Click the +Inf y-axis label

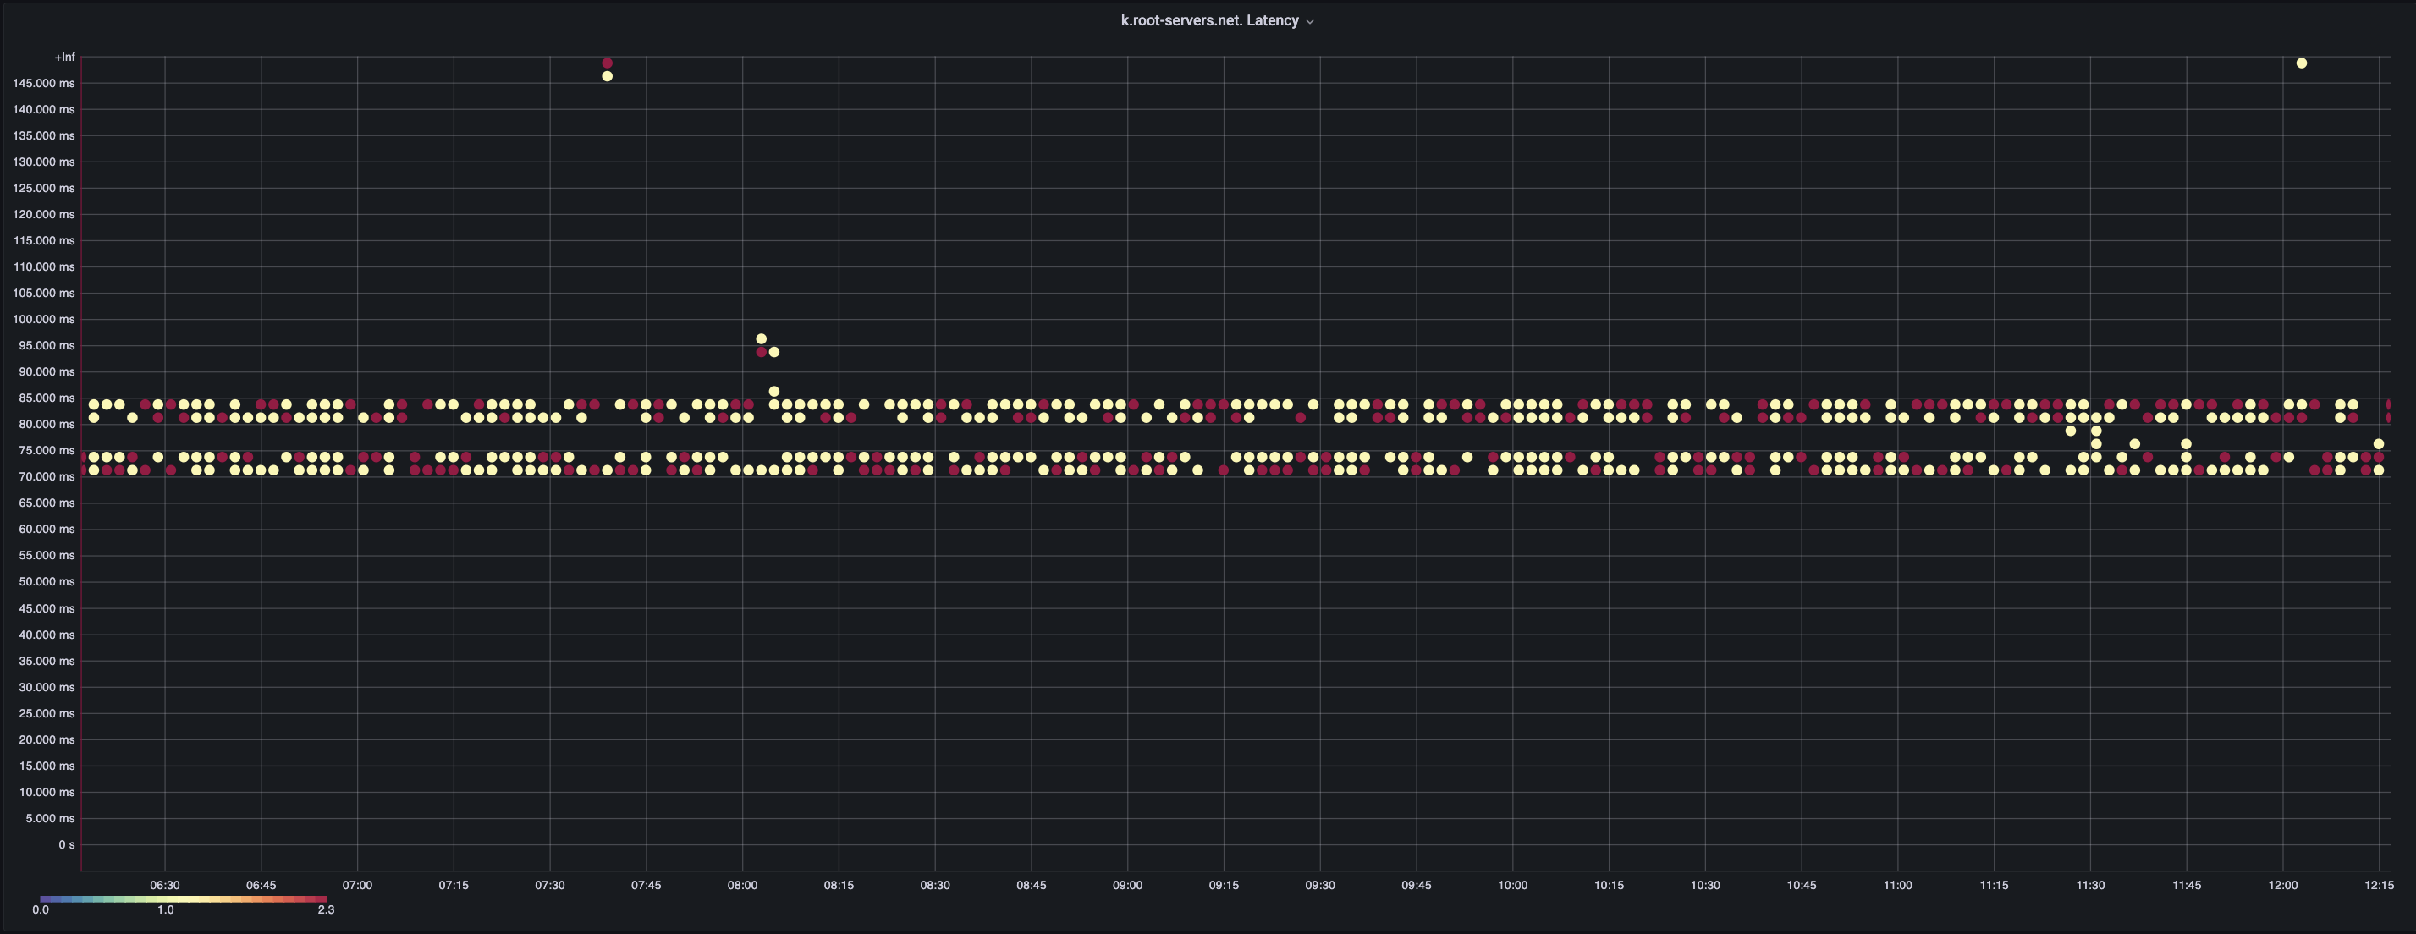click(64, 58)
